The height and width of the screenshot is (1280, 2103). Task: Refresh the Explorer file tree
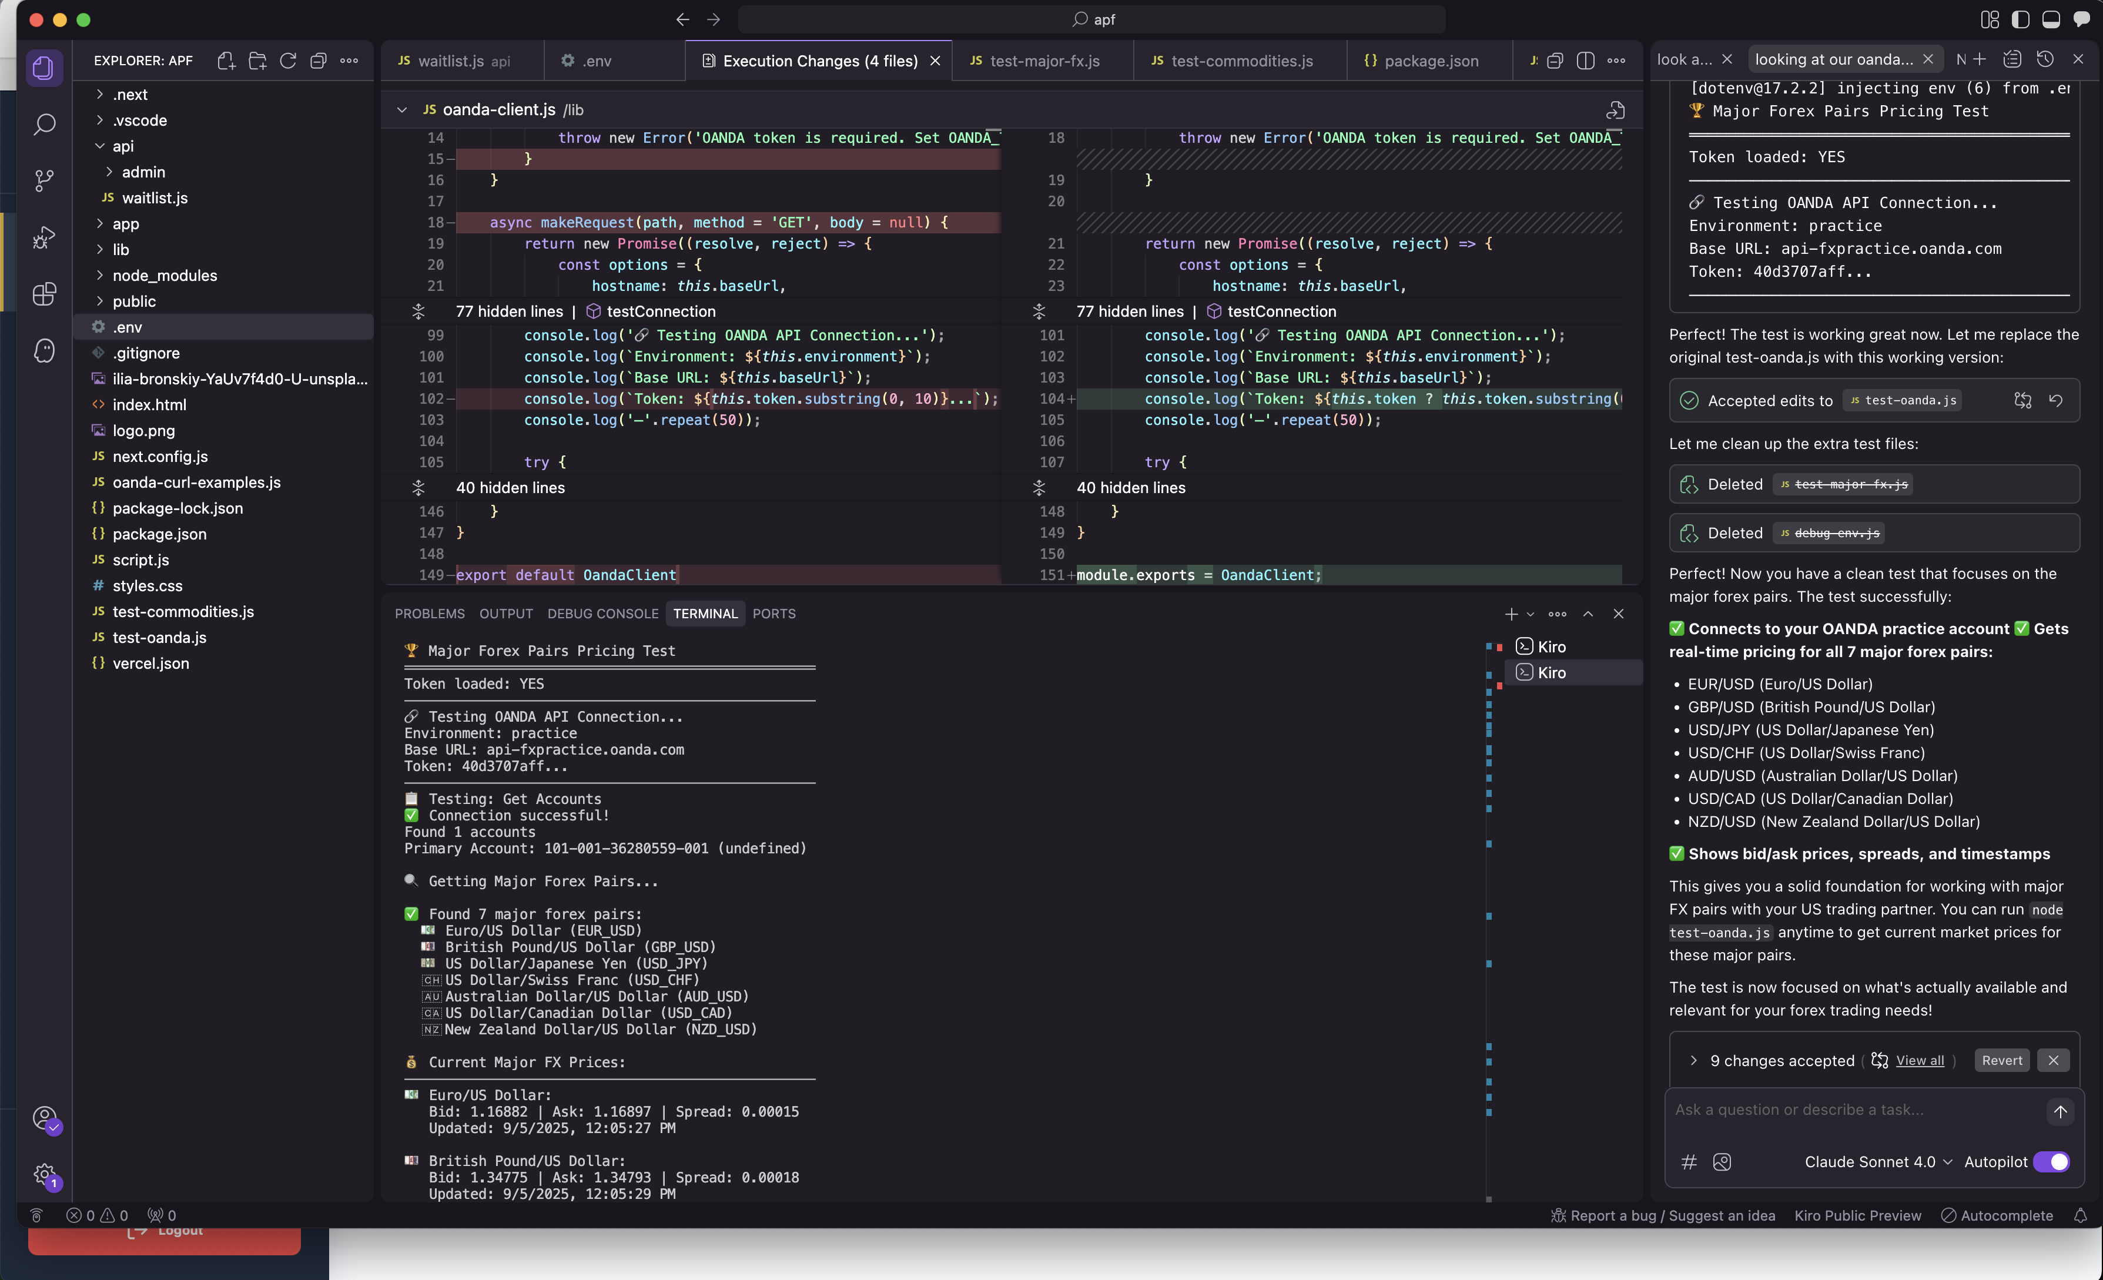(287, 61)
